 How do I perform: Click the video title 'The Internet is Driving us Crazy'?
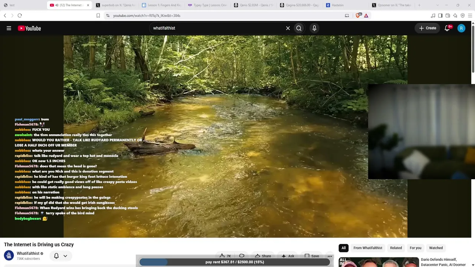(39, 244)
